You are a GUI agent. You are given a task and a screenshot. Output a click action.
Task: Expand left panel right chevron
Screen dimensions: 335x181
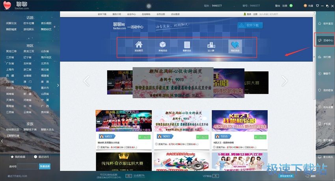tap(58, 85)
